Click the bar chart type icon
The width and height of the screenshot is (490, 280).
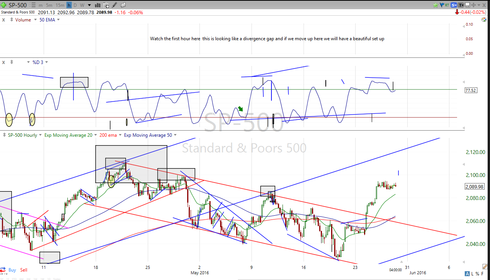coord(97,5)
